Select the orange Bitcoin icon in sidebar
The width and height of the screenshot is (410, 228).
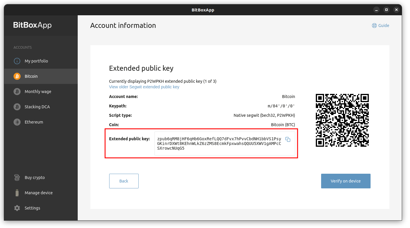point(17,76)
